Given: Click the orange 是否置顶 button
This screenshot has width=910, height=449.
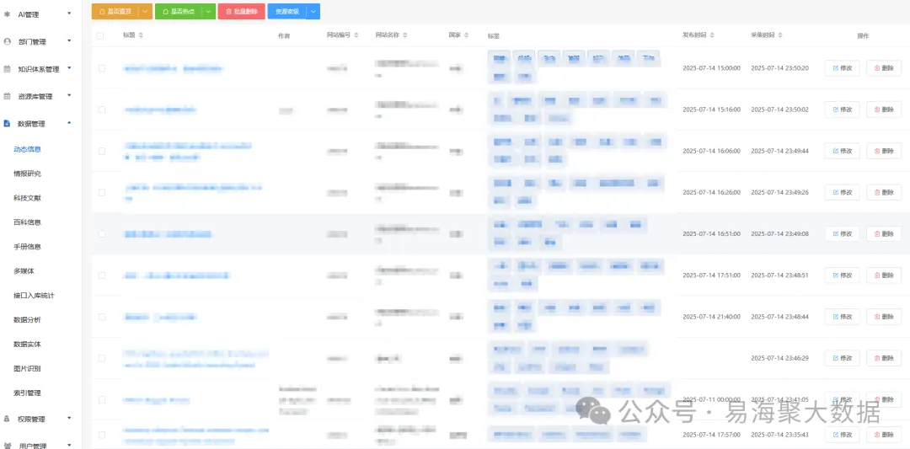Looking at the screenshot, I should point(115,12).
